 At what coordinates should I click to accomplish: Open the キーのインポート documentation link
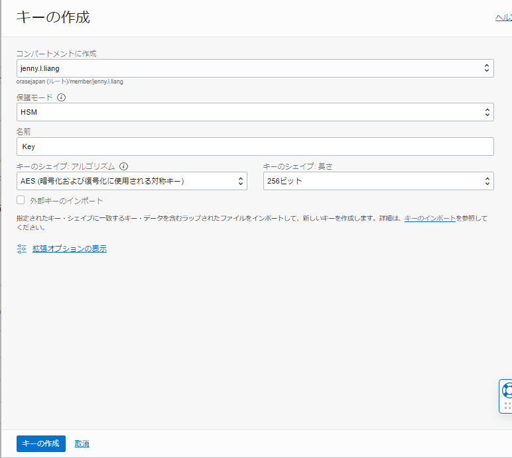point(430,218)
